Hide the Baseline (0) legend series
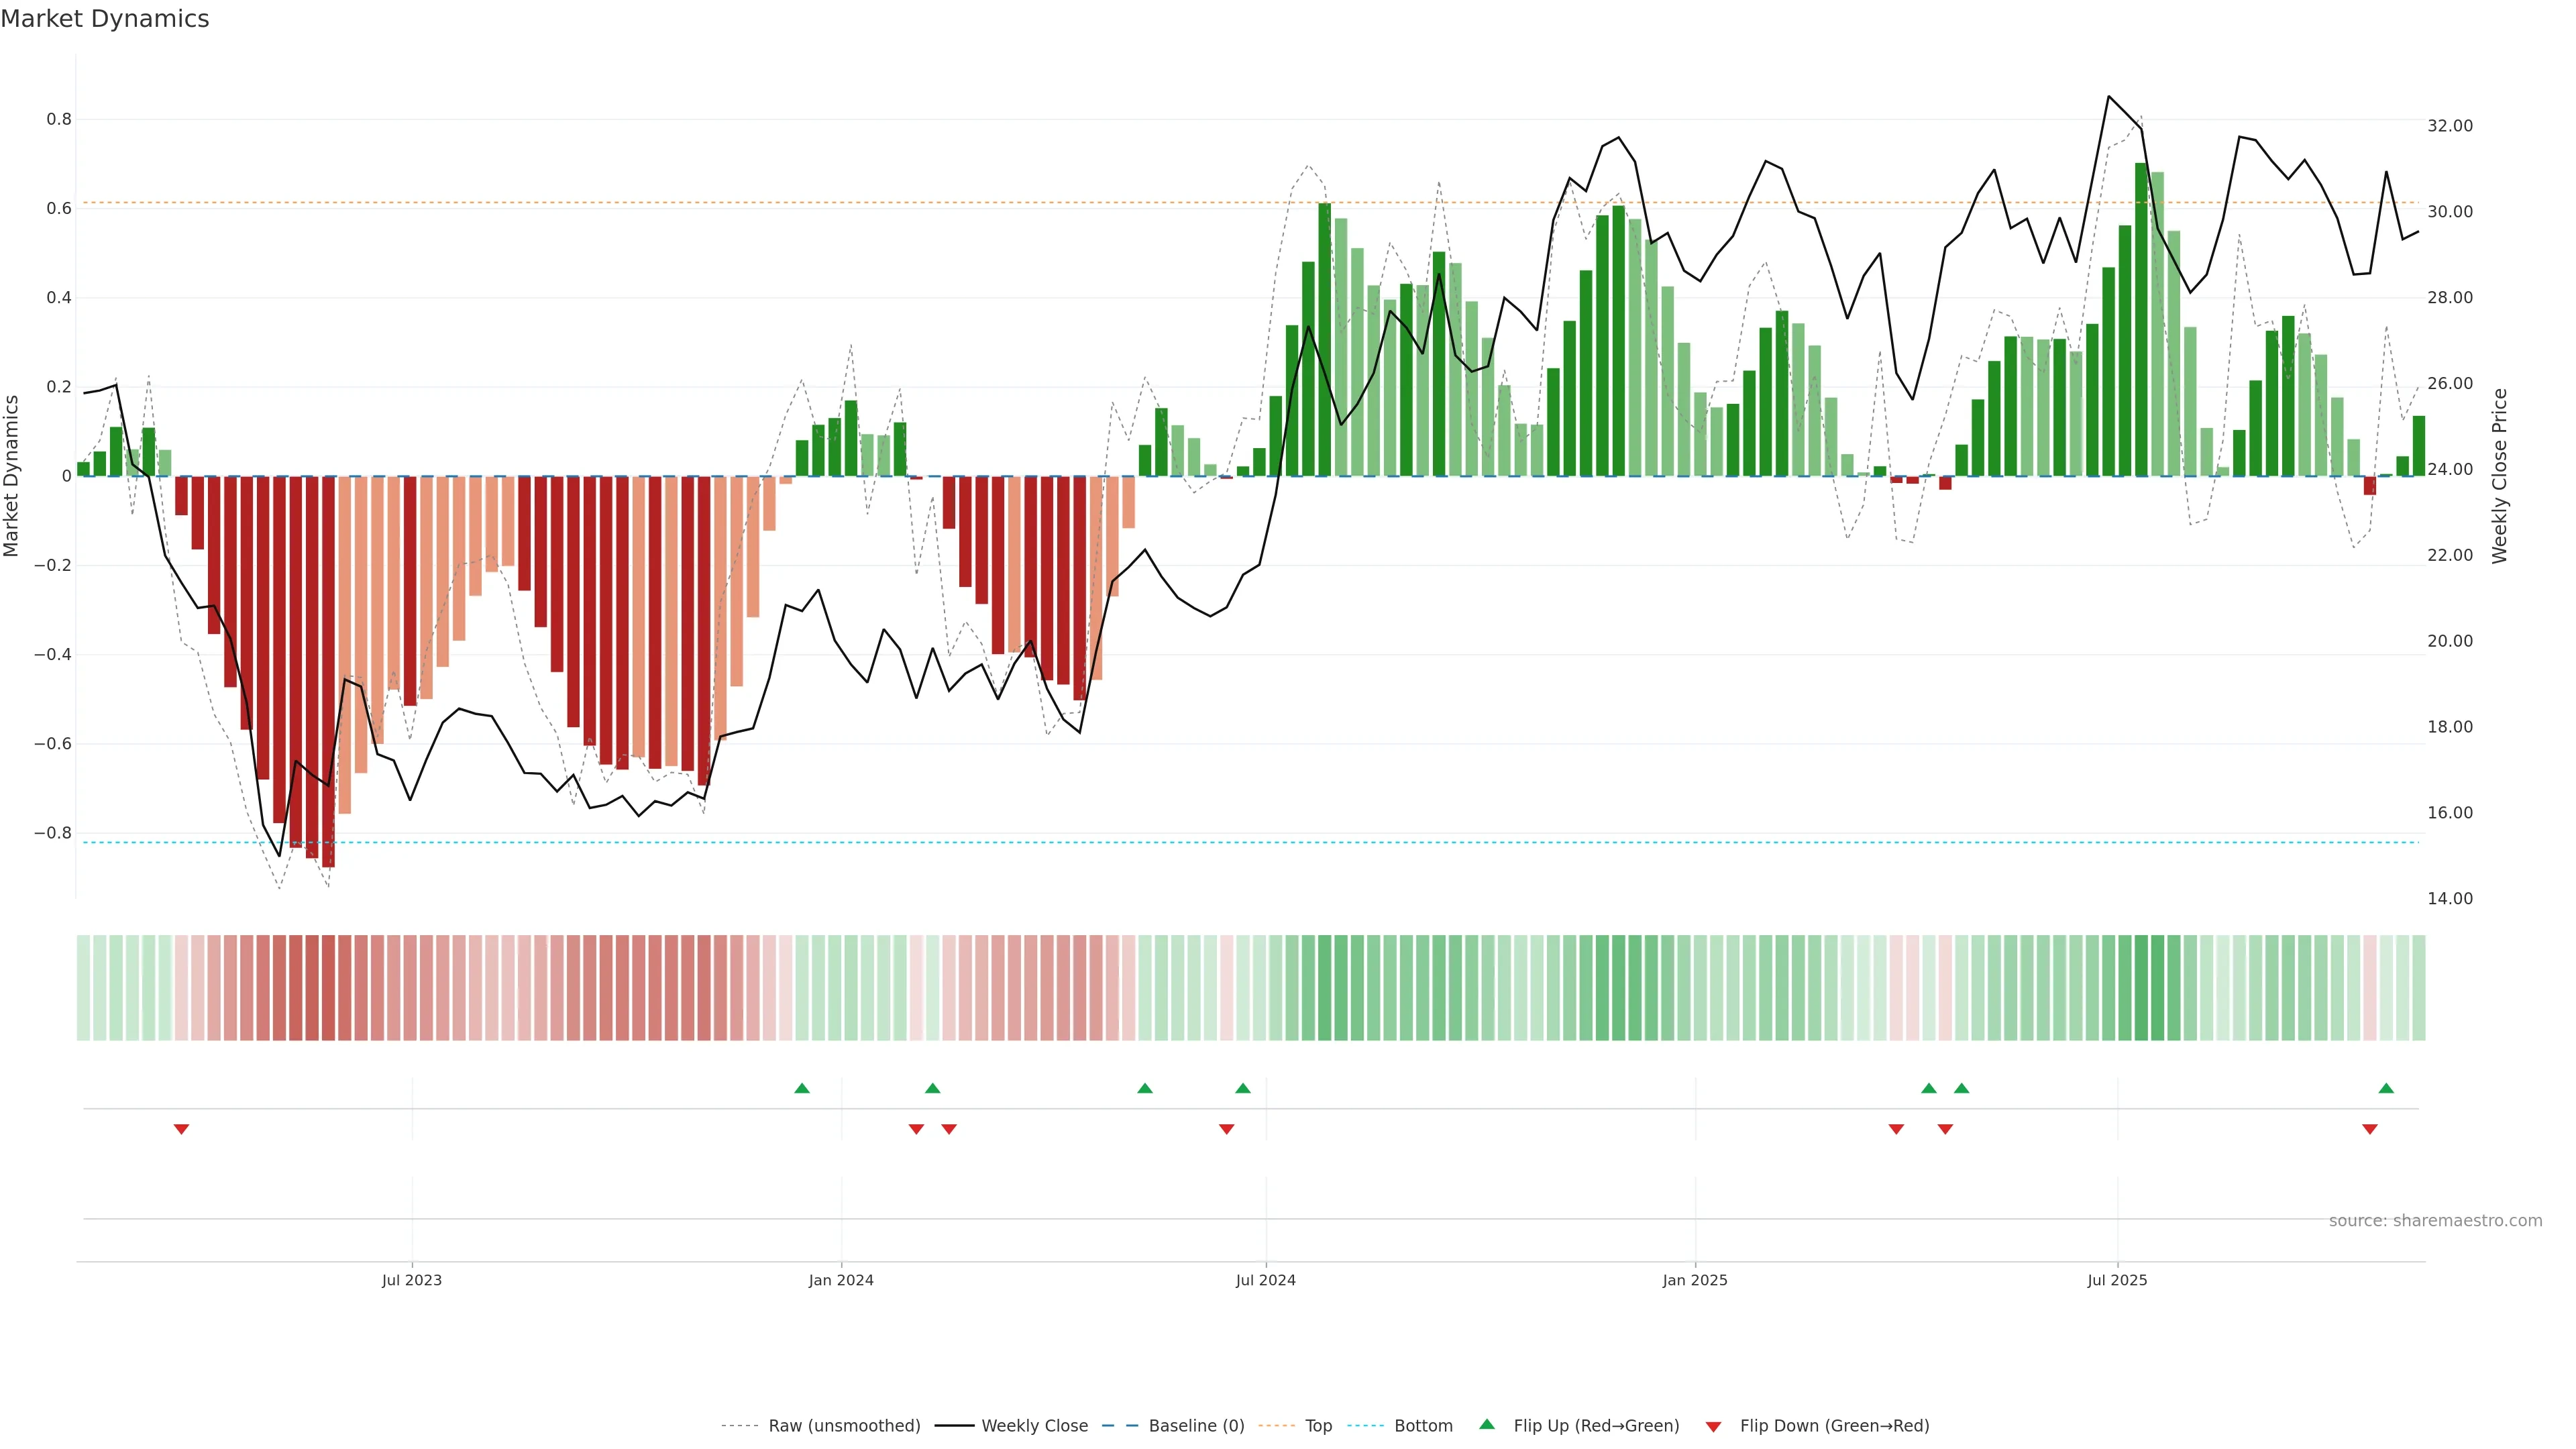This screenshot has width=2576, height=1449. click(x=1196, y=1426)
